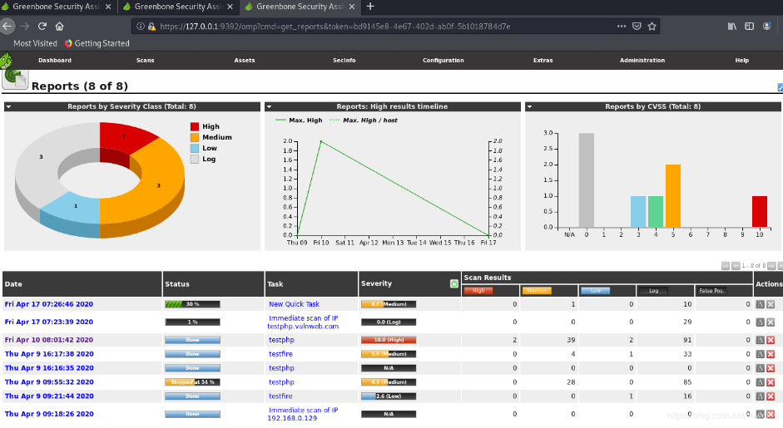Sort by the Medium results column

click(537, 290)
